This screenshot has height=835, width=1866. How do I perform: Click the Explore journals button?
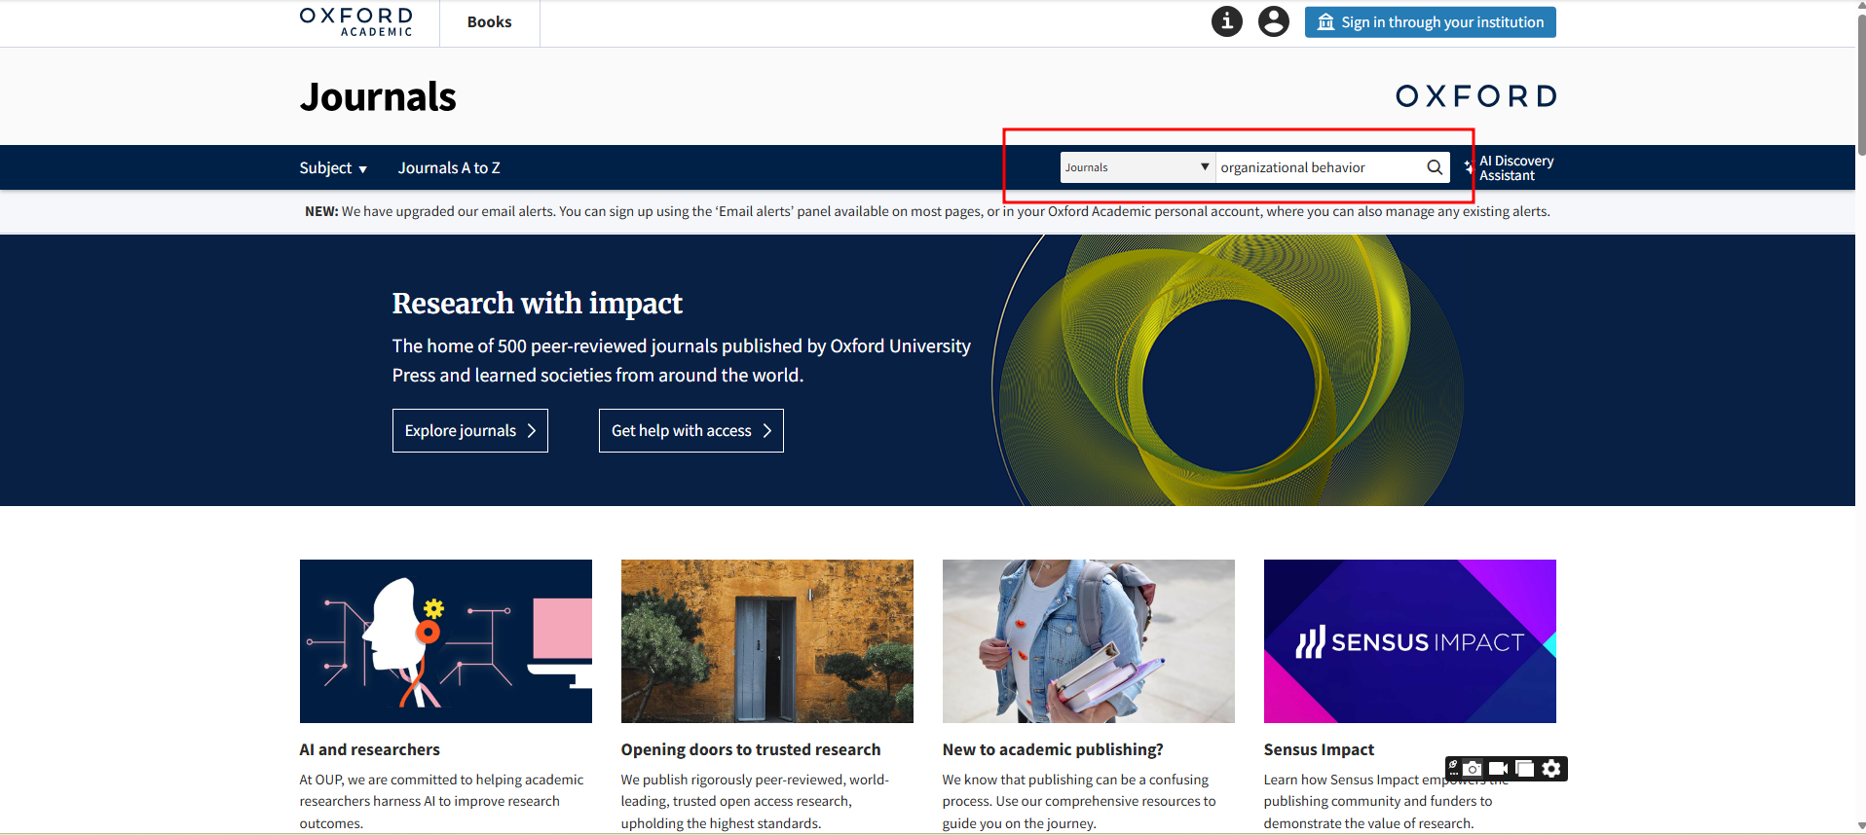(469, 430)
